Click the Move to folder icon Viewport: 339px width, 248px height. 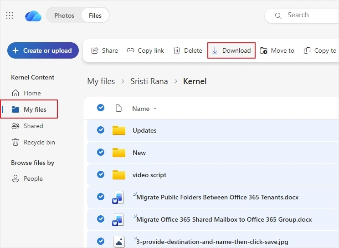(x=263, y=50)
